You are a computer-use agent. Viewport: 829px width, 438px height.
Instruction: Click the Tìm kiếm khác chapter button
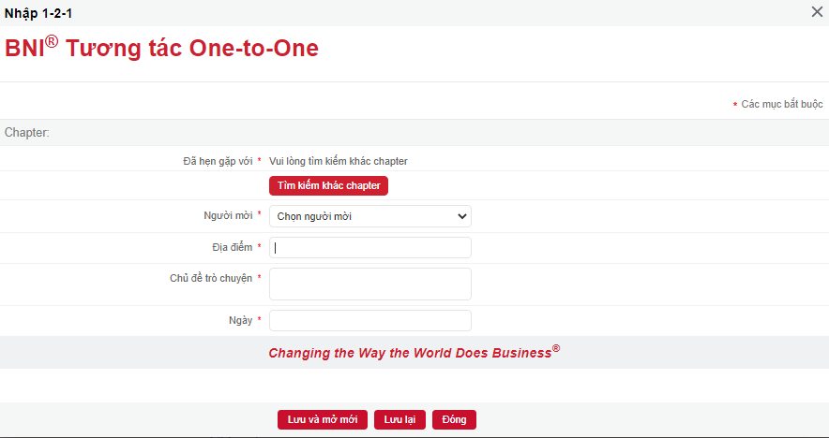coord(328,185)
